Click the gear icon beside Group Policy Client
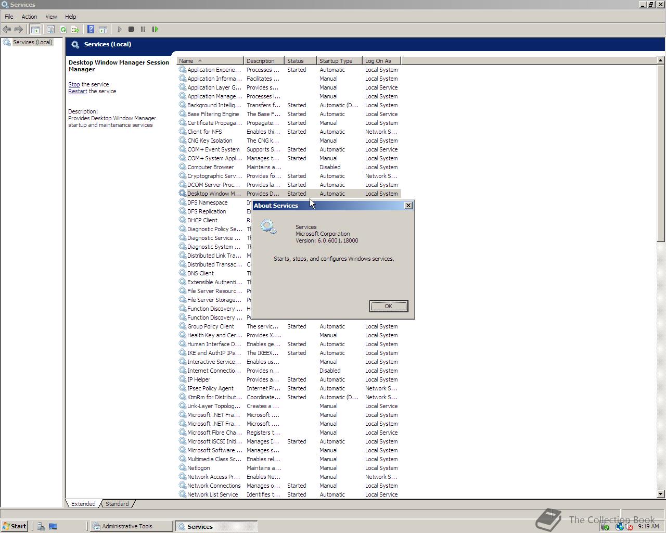This screenshot has height=533, width=666. click(x=183, y=326)
